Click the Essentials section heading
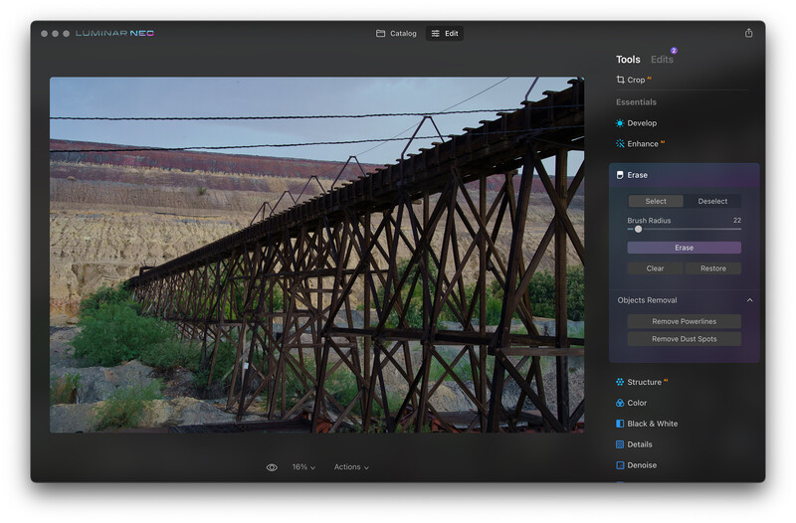The image size is (796, 523). tap(636, 102)
